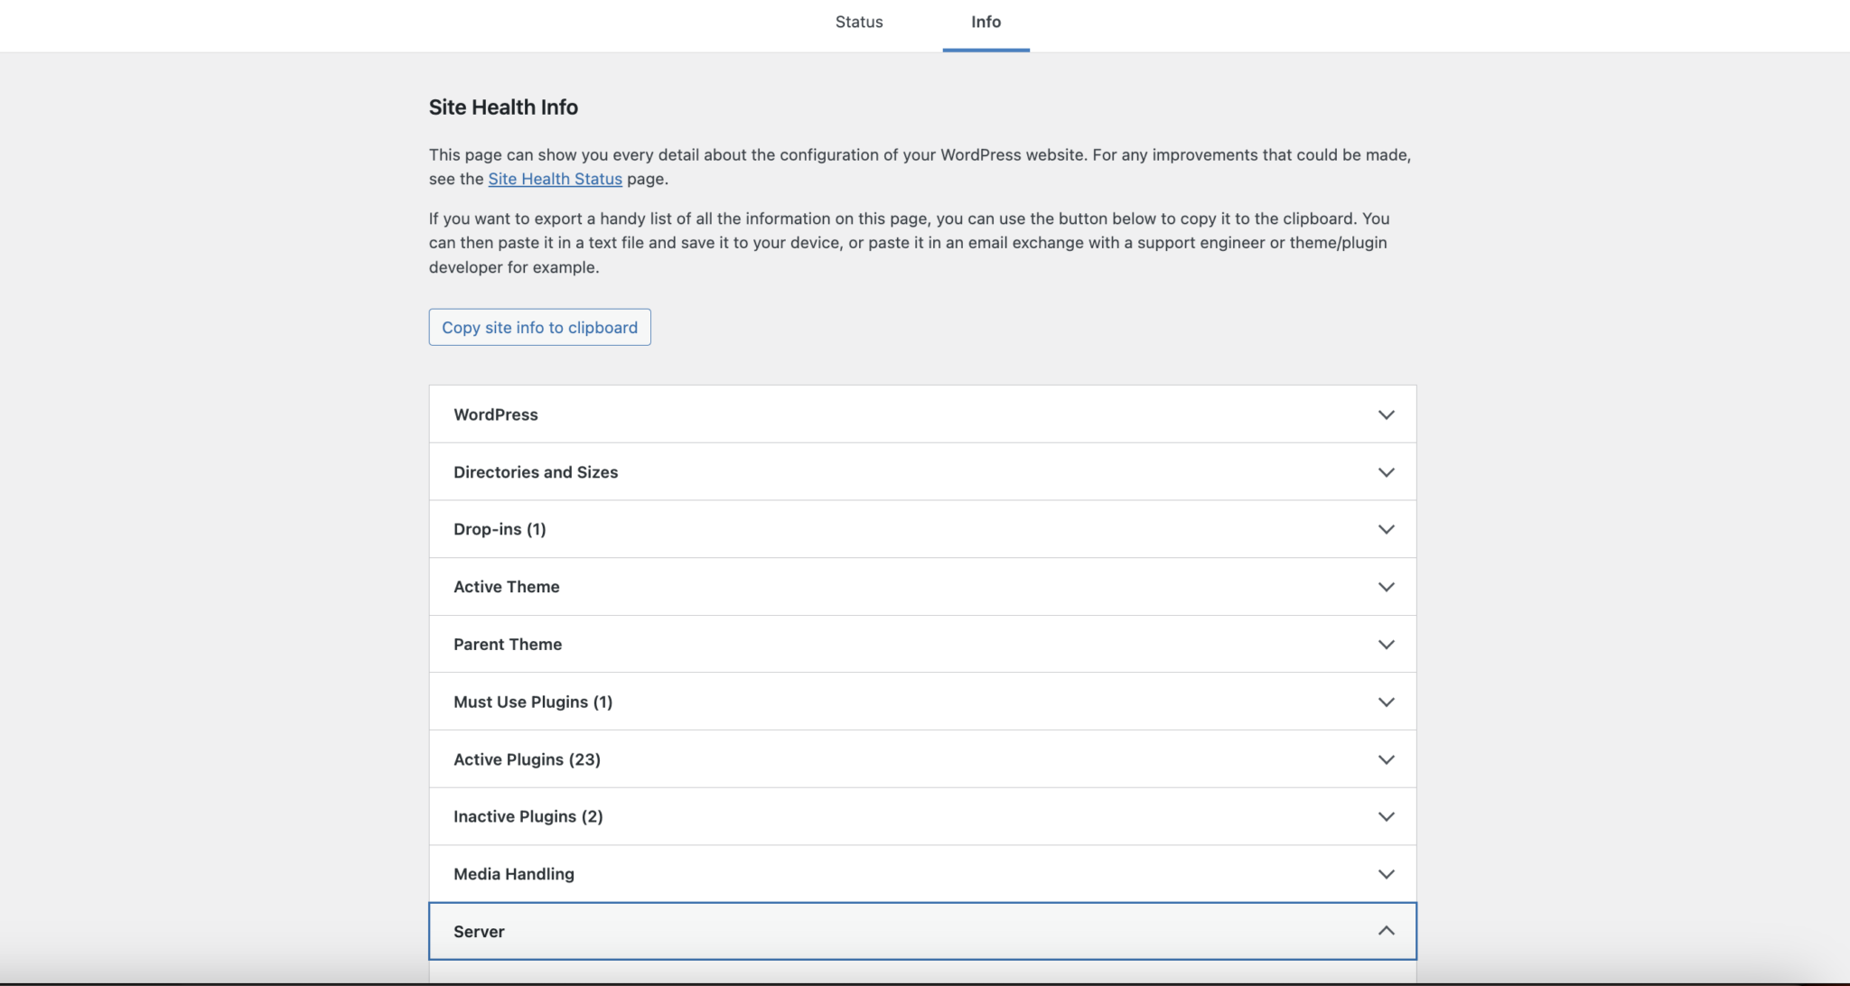Screen dimensions: 1850x986
Task: Click the Parent Theme chevron icon
Action: [x=1386, y=644]
